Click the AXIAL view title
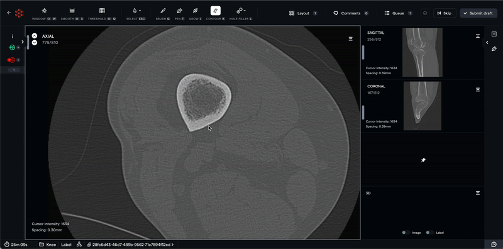This screenshot has width=503, height=249. tap(48, 36)
